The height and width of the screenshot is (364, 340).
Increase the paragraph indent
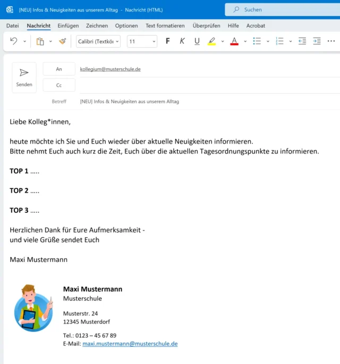317,41
